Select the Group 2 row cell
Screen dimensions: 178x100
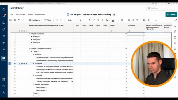coord(51,93)
